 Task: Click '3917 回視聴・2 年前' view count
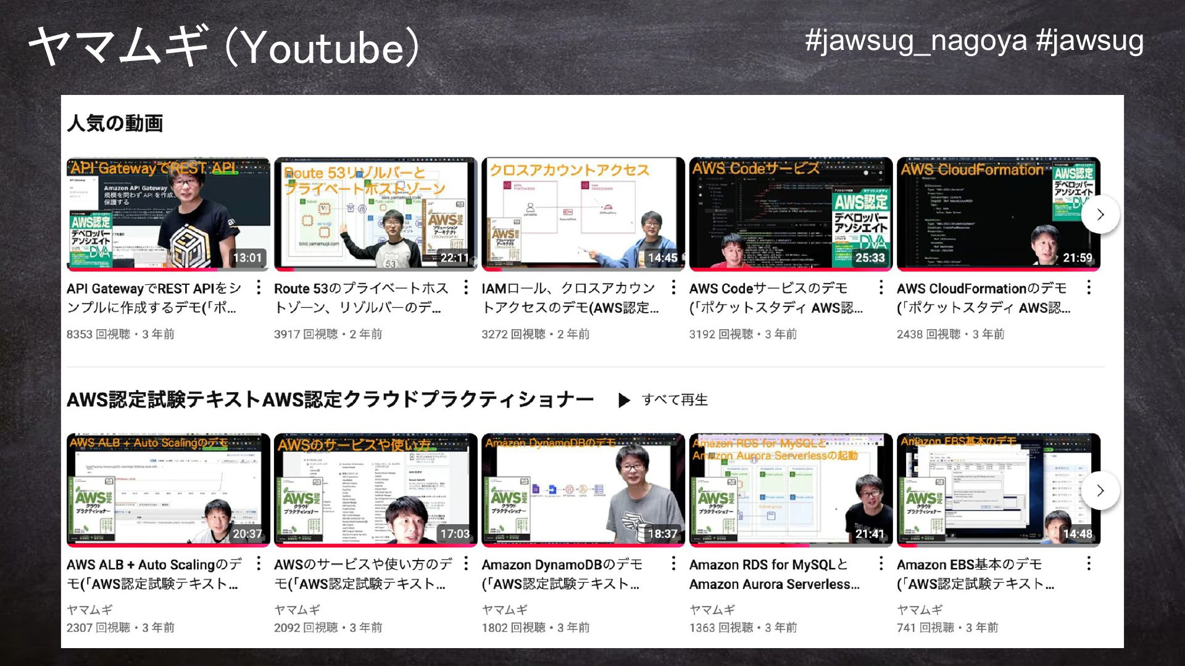click(x=328, y=334)
